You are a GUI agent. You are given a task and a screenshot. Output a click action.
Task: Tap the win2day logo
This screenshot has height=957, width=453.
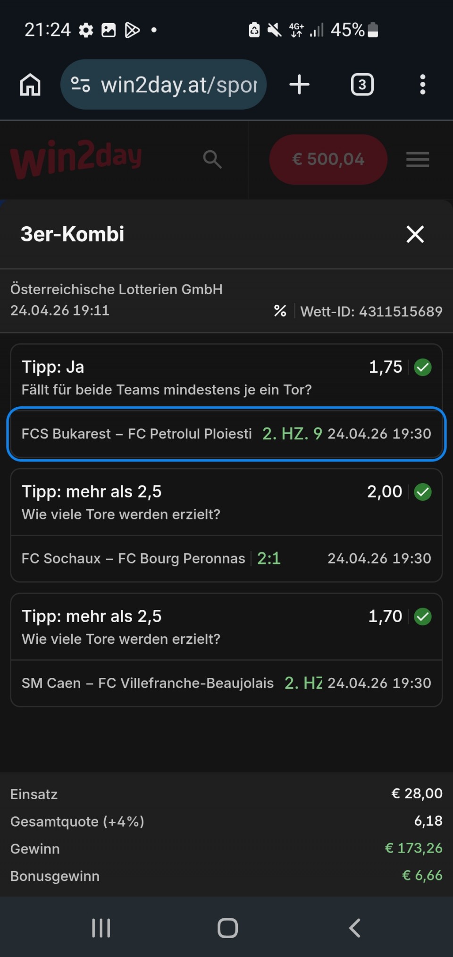click(76, 159)
